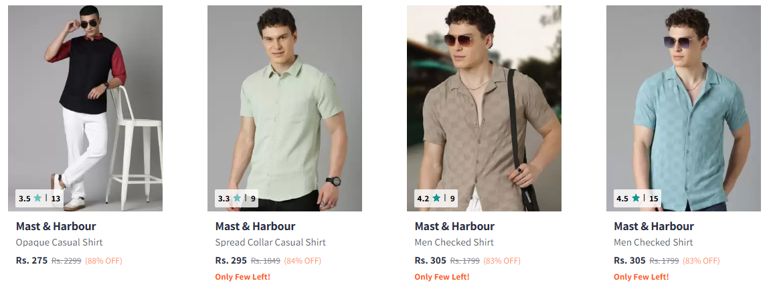Click the rating badge showing 13 reviews
This screenshot has height=285, width=773.
point(39,199)
